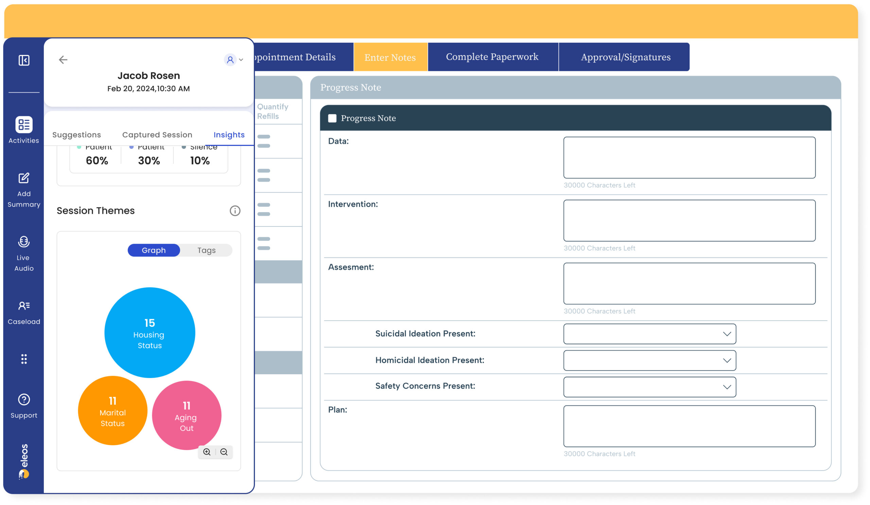Zoom in on the themes graph
The width and height of the screenshot is (870, 505).
click(207, 452)
